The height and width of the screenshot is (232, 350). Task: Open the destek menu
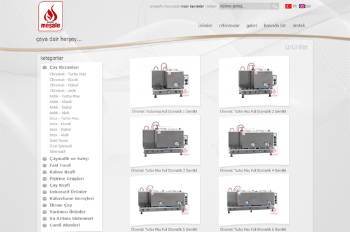click(x=298, y=25)
